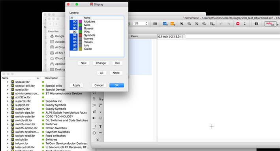Image resolution: width=280 pixels, height=151 pixels.
Task: Go forward in the Finder window
Action: [56, 24]
